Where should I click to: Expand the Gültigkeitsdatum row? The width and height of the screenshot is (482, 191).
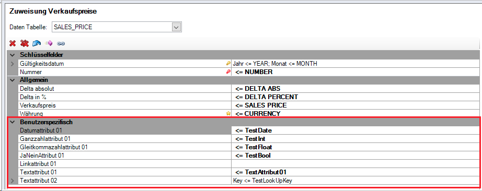(13, 64)
